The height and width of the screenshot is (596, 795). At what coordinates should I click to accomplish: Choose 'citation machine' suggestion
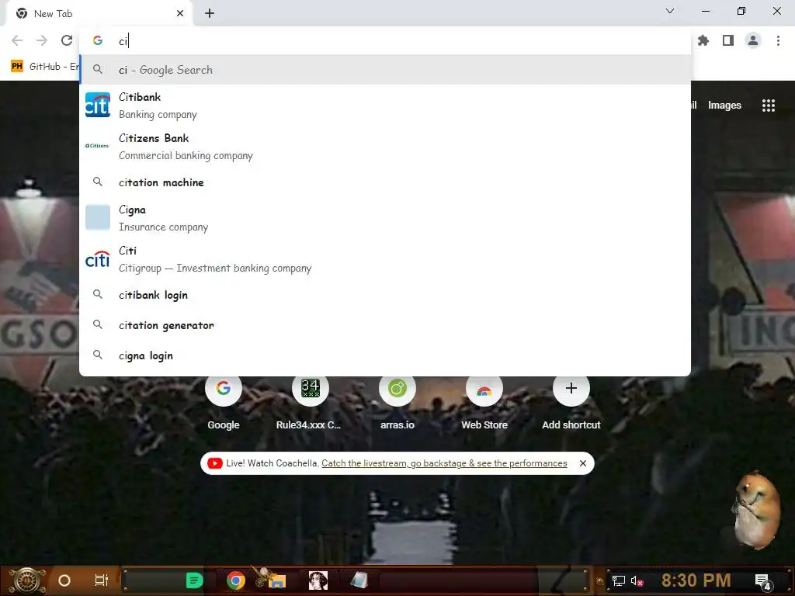[385, 182]
